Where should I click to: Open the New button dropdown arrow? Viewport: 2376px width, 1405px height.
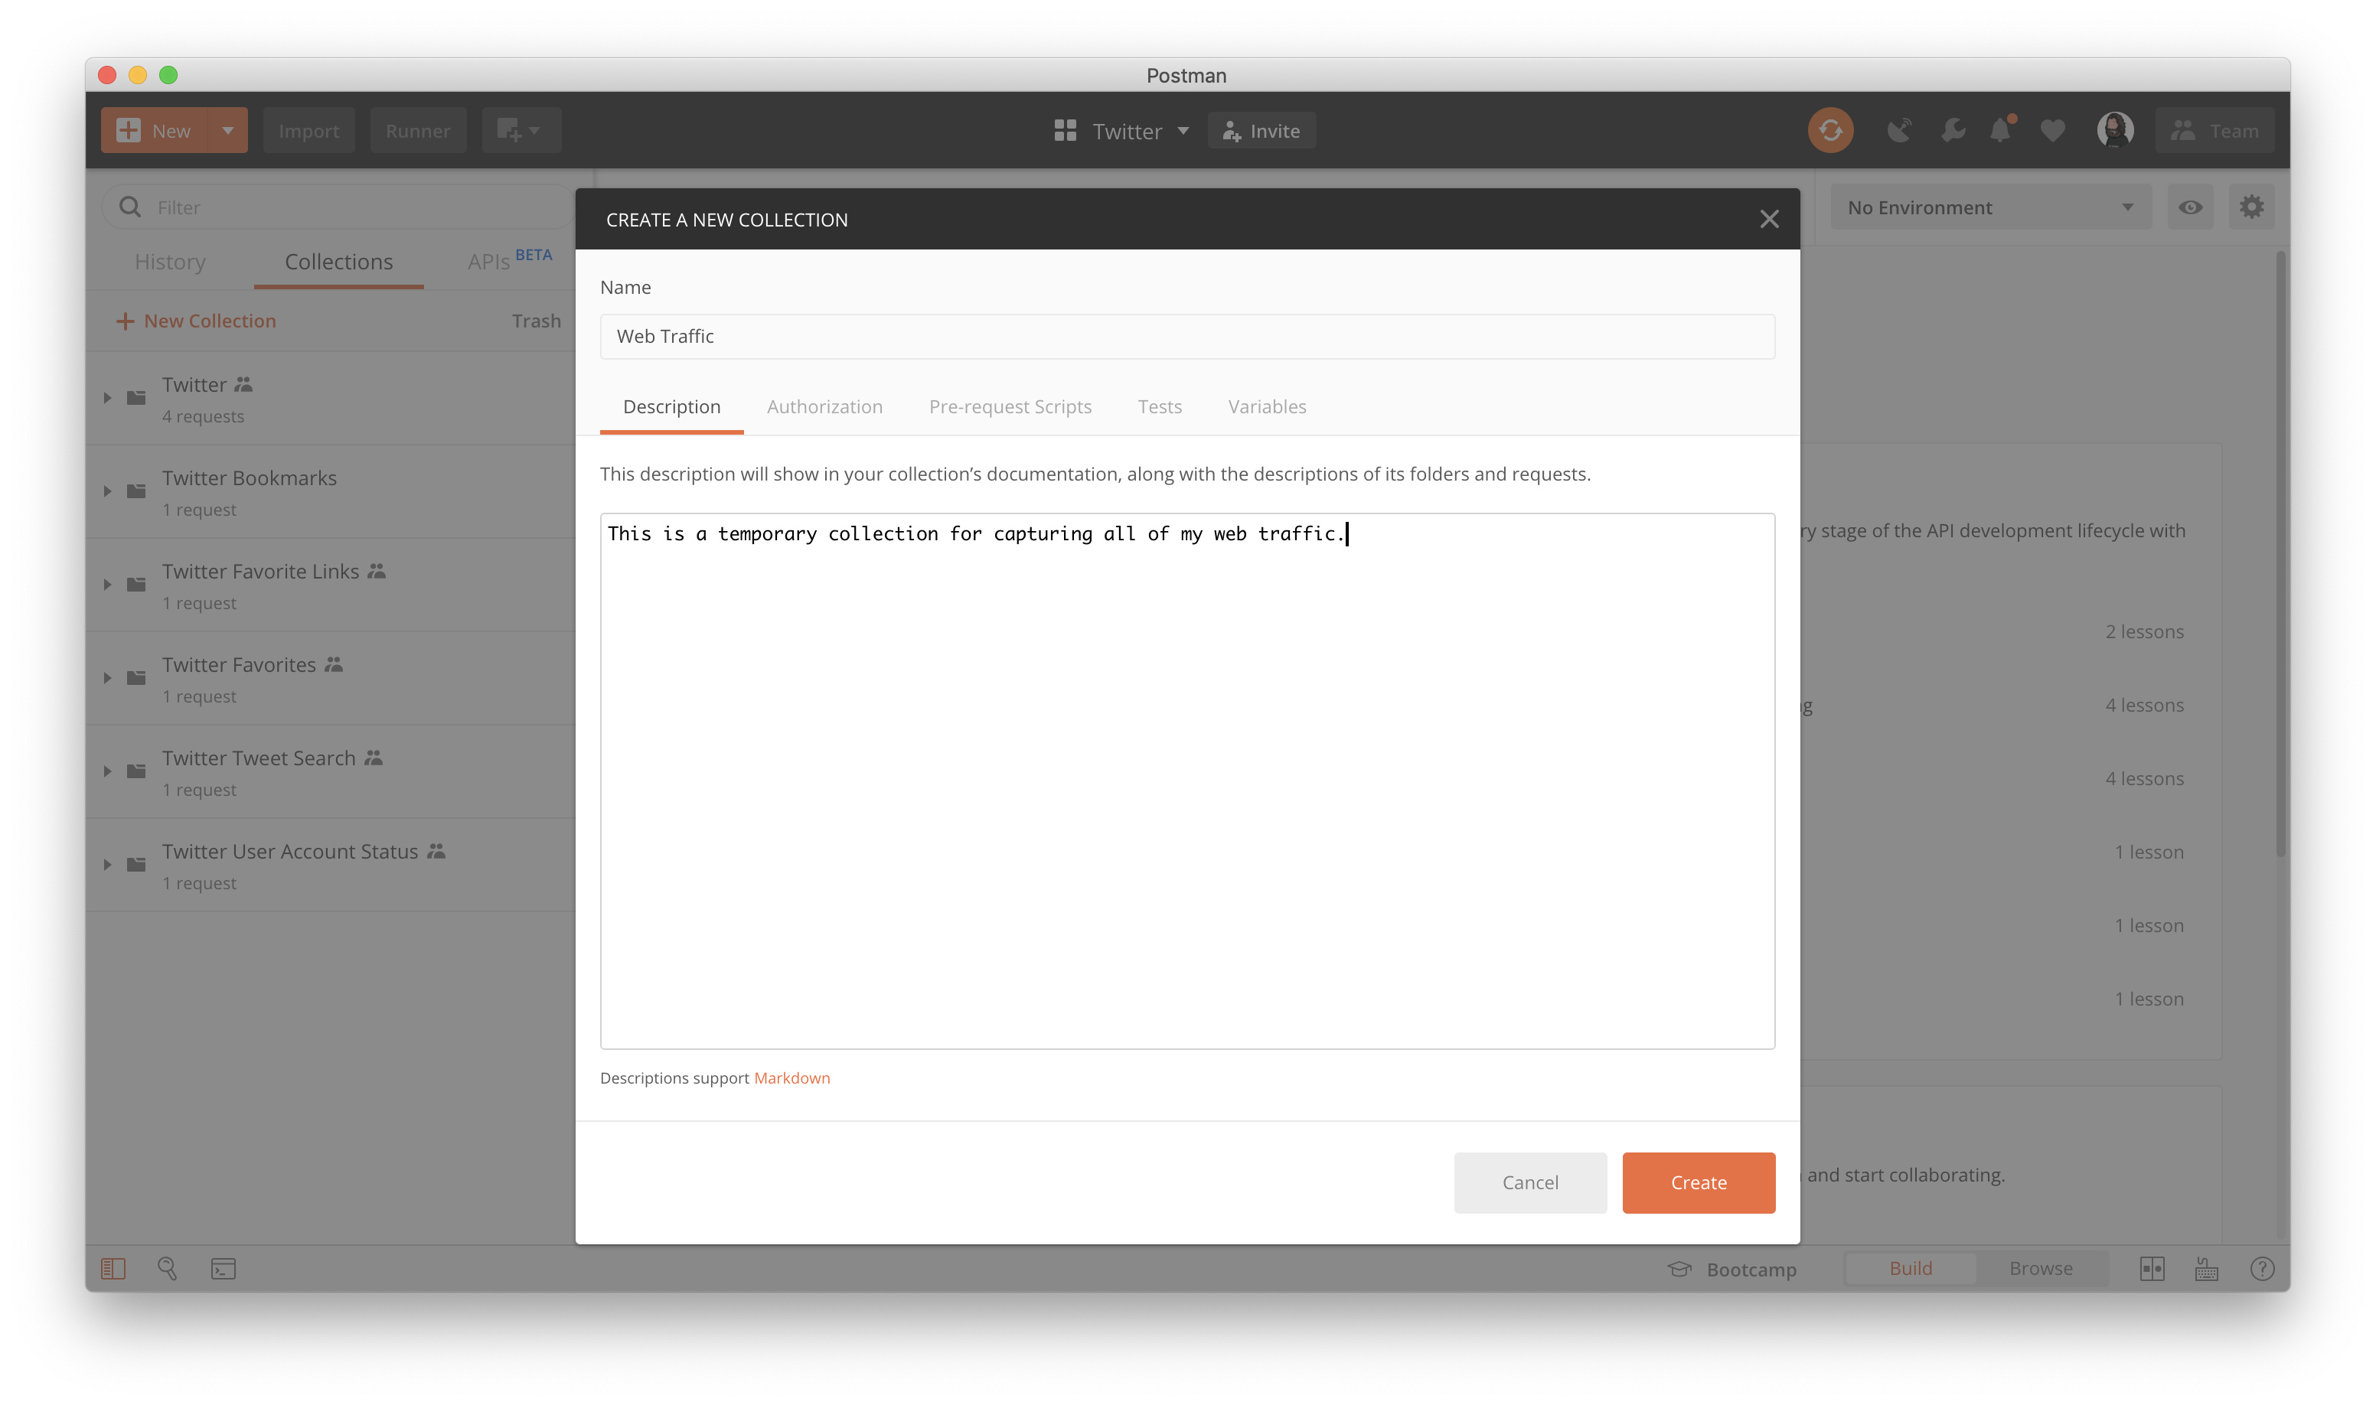(x=227, y=131)
